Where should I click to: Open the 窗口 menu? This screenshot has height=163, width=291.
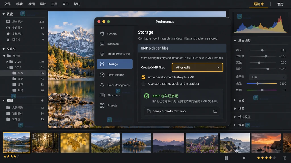pyautogui.click(x=66, y=4)
